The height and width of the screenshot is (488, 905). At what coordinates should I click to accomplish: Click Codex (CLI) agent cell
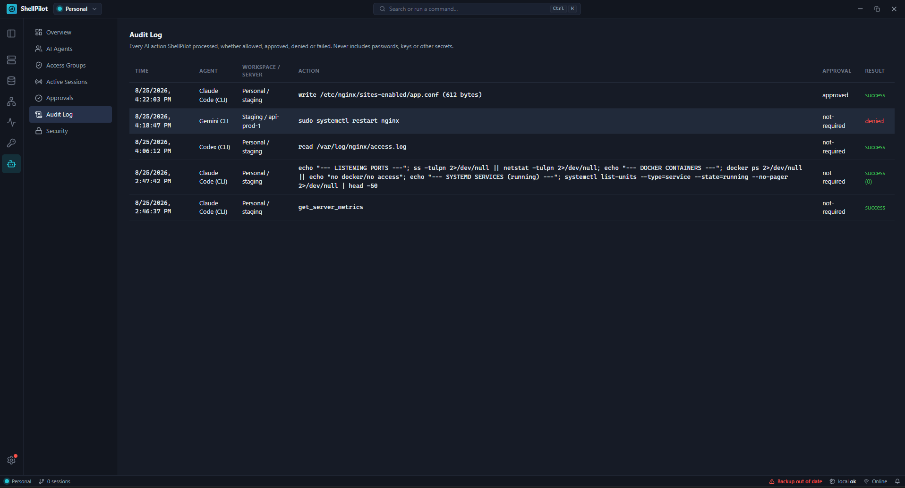214,147
